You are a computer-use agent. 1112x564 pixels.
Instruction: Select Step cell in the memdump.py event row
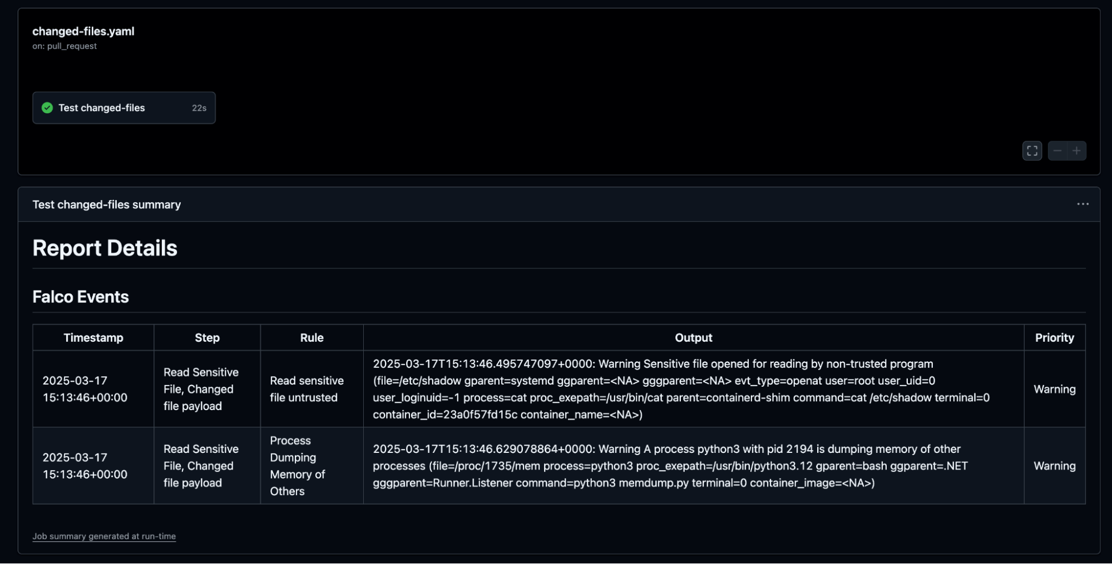coord(207,466)
